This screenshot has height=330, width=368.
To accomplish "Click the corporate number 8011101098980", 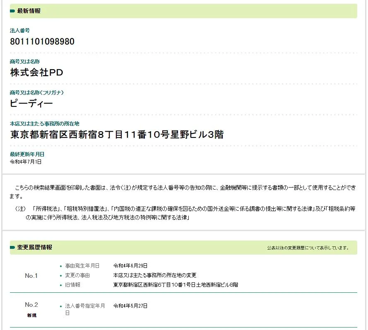I will 42,41.
